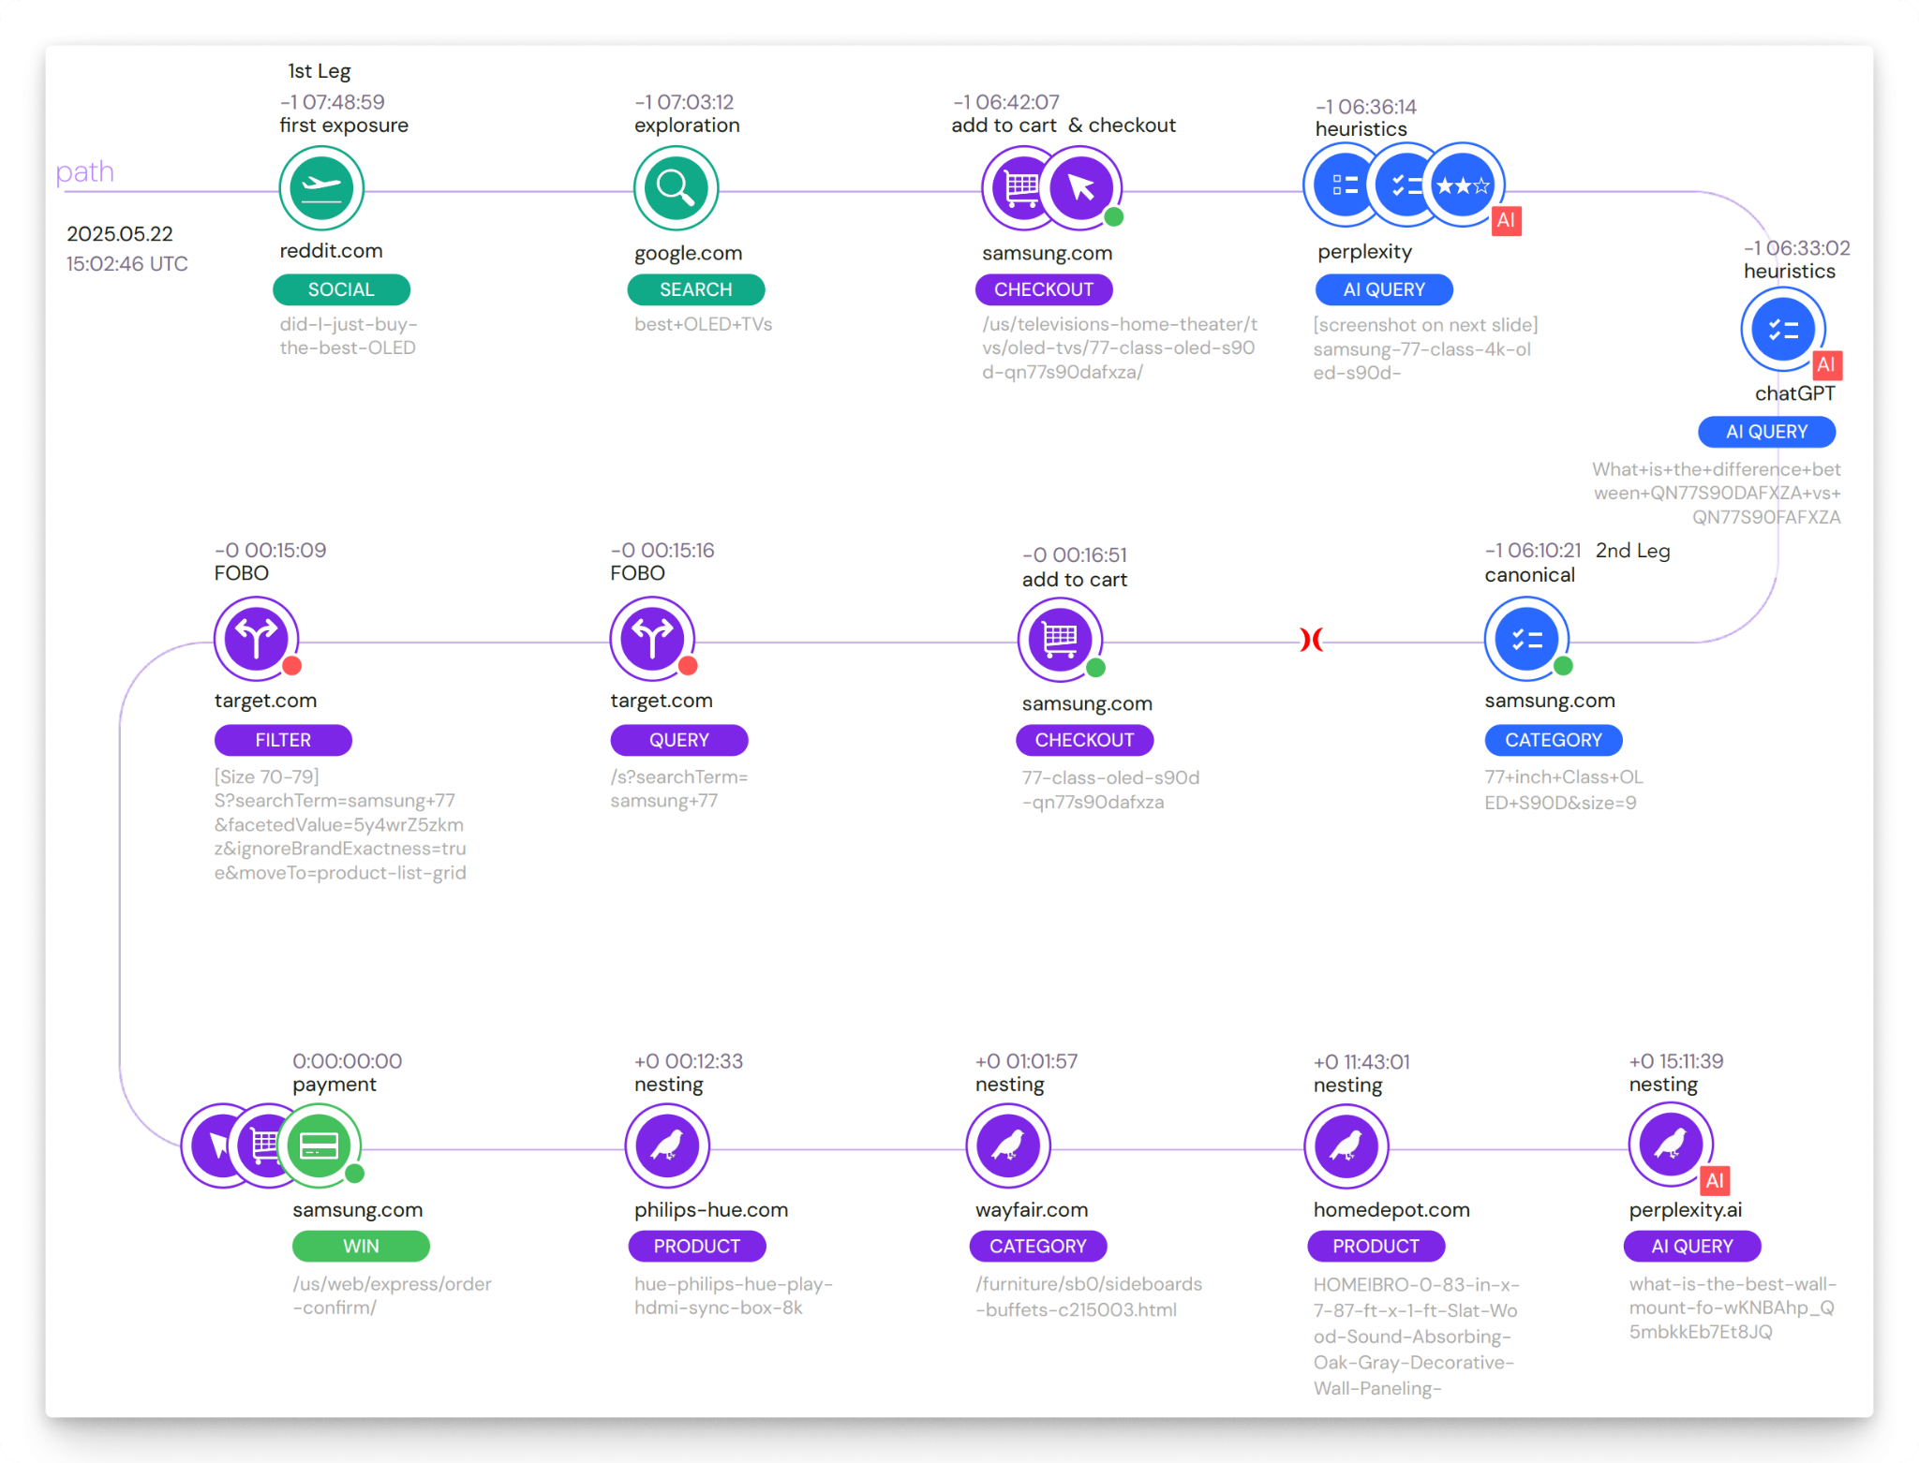Open the order-confirm URL text under WIN
Viewport: 1919px width, 1463px height.
[392, 1295]
